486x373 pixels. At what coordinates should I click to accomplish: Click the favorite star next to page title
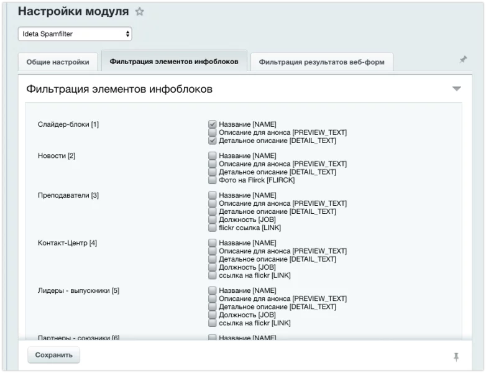tap(140, 12)
